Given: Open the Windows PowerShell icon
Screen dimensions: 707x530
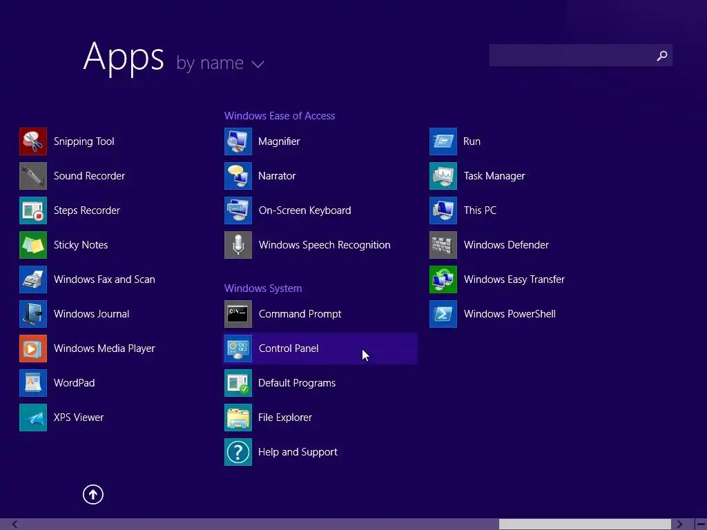Looking at the screenshot, I should [x=443, y=314].
